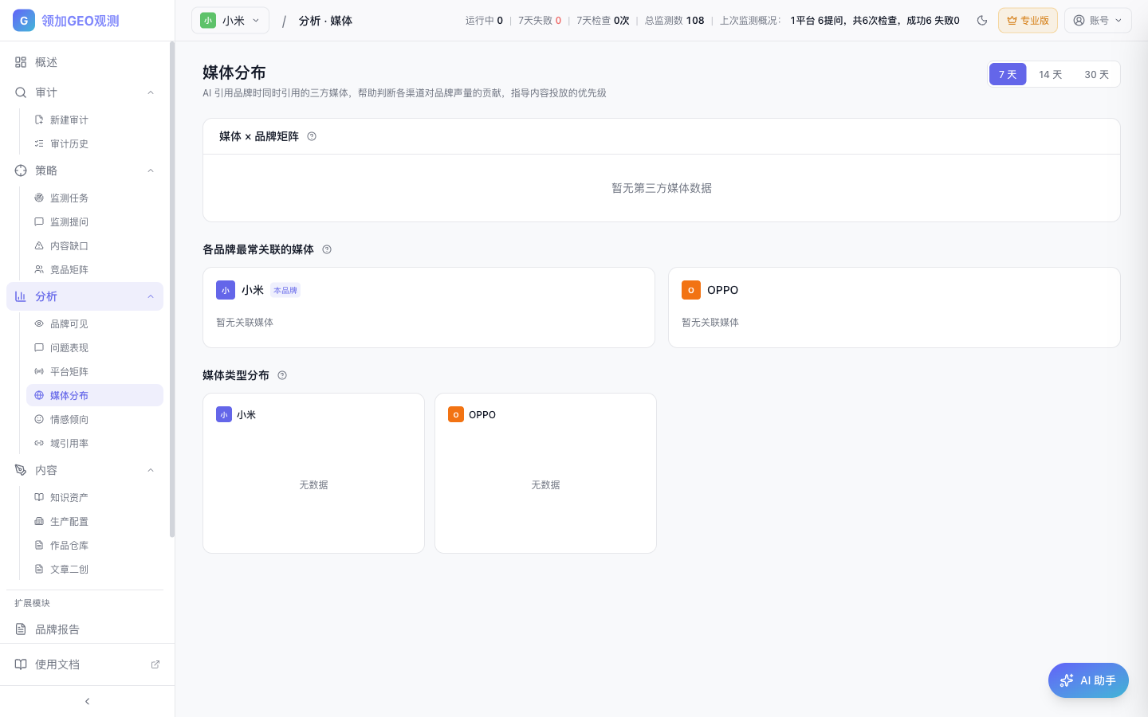The height and width of the screenshot is (717, 1148).
Task: Click the help icon next to 媒体 × 品牌矩阵
Action: coord(312,136)
